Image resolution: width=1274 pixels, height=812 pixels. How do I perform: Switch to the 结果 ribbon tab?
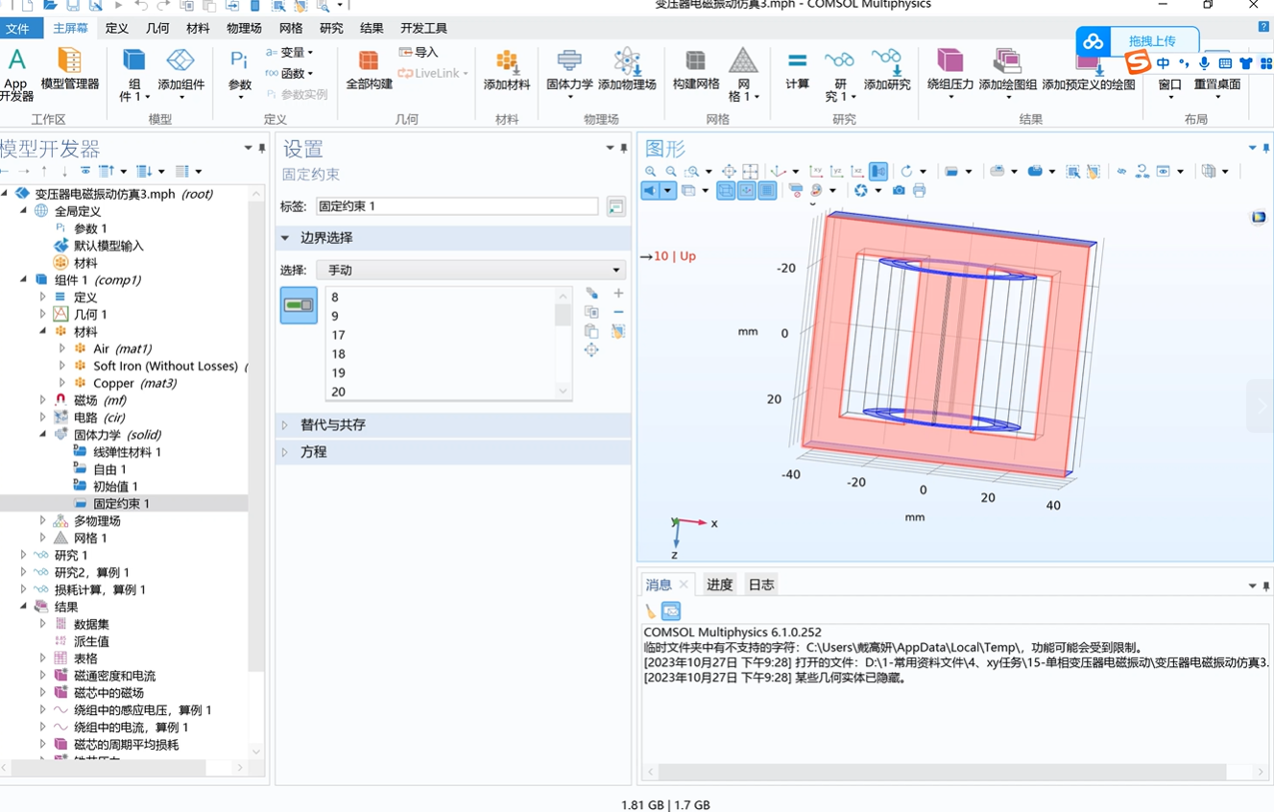372,29
